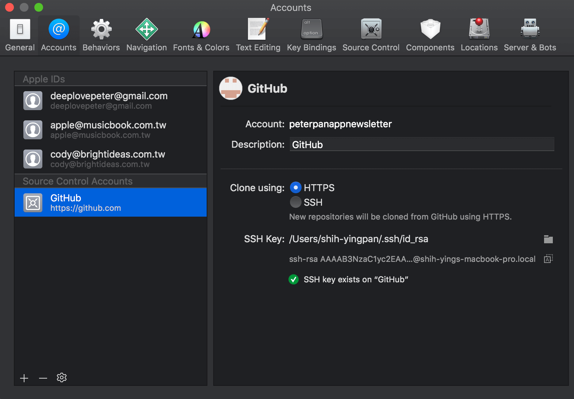Screen dimensions: 574x399
Task: Open the Fonts & Colors pane
Action: pos(201,35)
